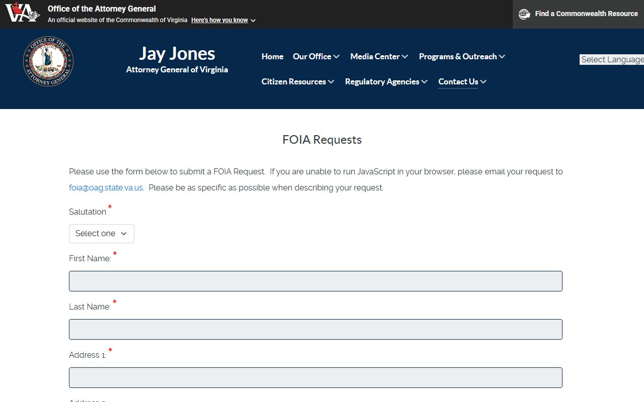This screenshot has width=644, height=402.
Task: Click the globe icon for Commonwealth Resource
Action: coord(524,14)
